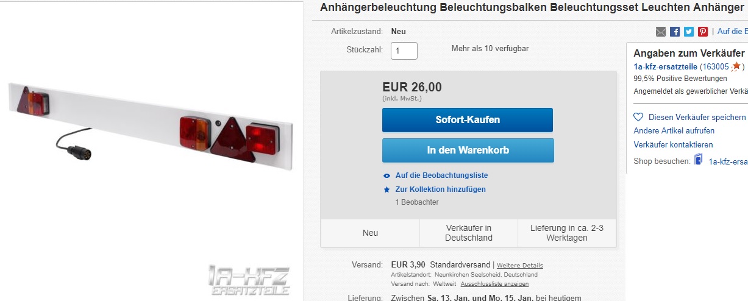Share listing via email envelope icon
Screen dimensions: 748x301
coord(661,32)
